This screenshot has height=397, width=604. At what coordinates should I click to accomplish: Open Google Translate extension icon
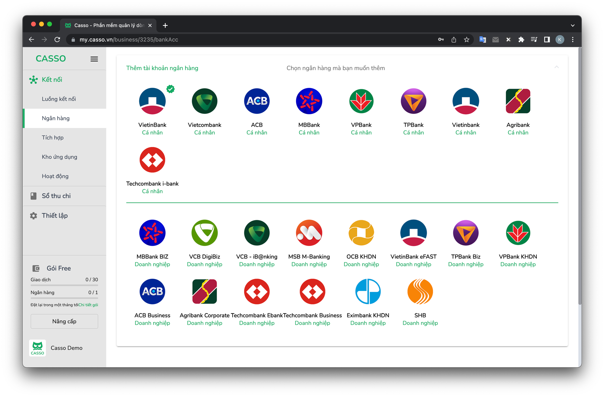pos(483,40)
